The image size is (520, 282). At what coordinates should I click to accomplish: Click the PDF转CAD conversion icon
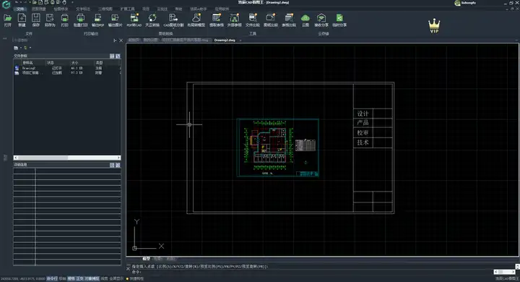pyautogui.click(x=134, y=20)
